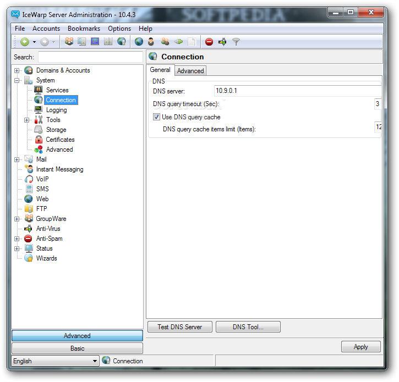
Task: Open the Accounts menu
Action: pyautogui.click(x=46, y=29)
